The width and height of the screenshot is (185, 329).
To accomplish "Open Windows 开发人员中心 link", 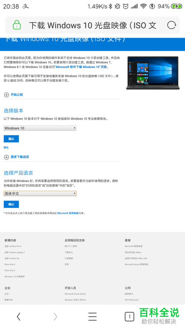I will [x=75, y=300].
